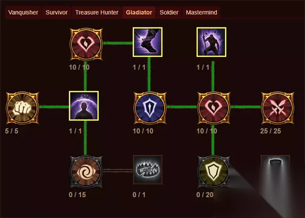Click the hooded figure under purple dome icon
Screen dimensions: 305x218
pyautogui.click(x=84, y=106)
